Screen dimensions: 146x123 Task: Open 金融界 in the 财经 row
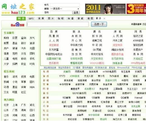[80, 115]
